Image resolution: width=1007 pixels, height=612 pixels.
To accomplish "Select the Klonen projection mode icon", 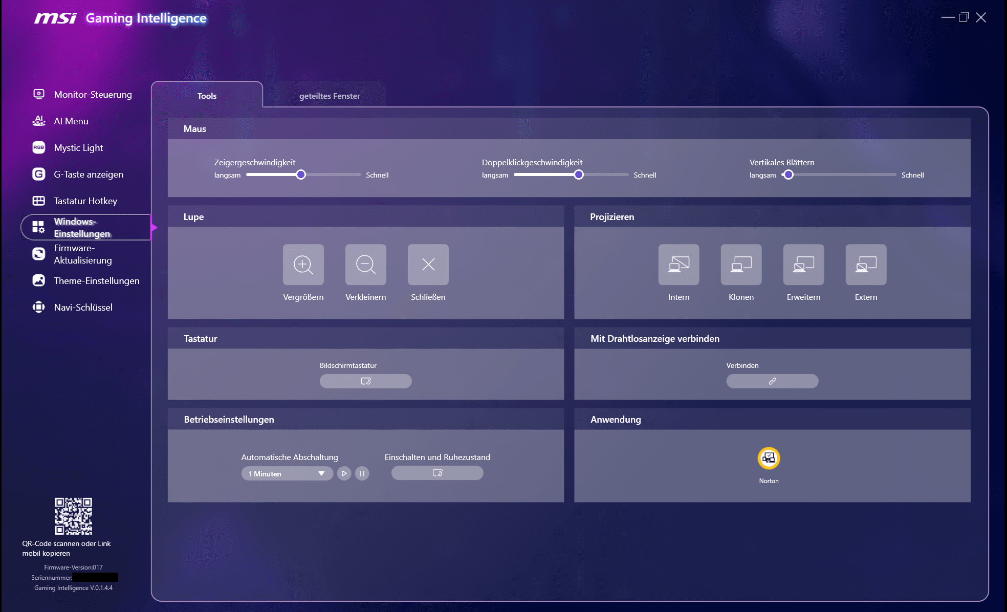I will [741, 265].
